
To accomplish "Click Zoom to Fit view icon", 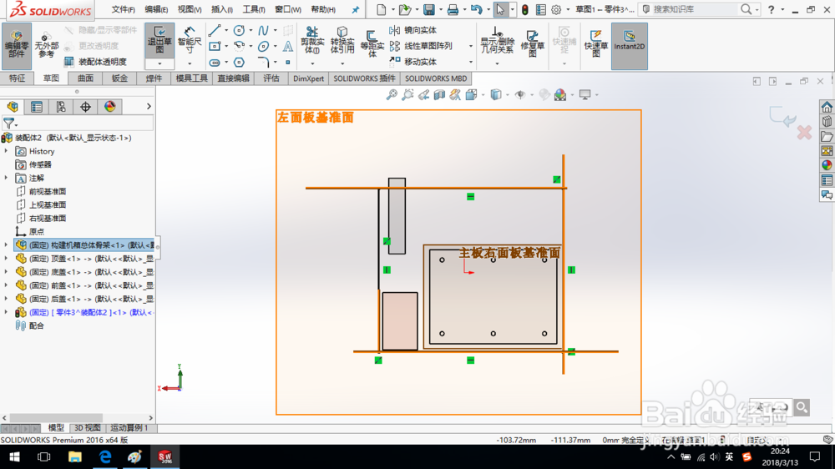I will [x=392, y=95].
